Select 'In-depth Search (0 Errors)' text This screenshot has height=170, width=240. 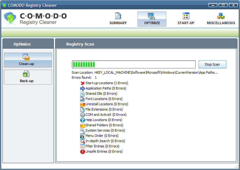pos(105,141)
